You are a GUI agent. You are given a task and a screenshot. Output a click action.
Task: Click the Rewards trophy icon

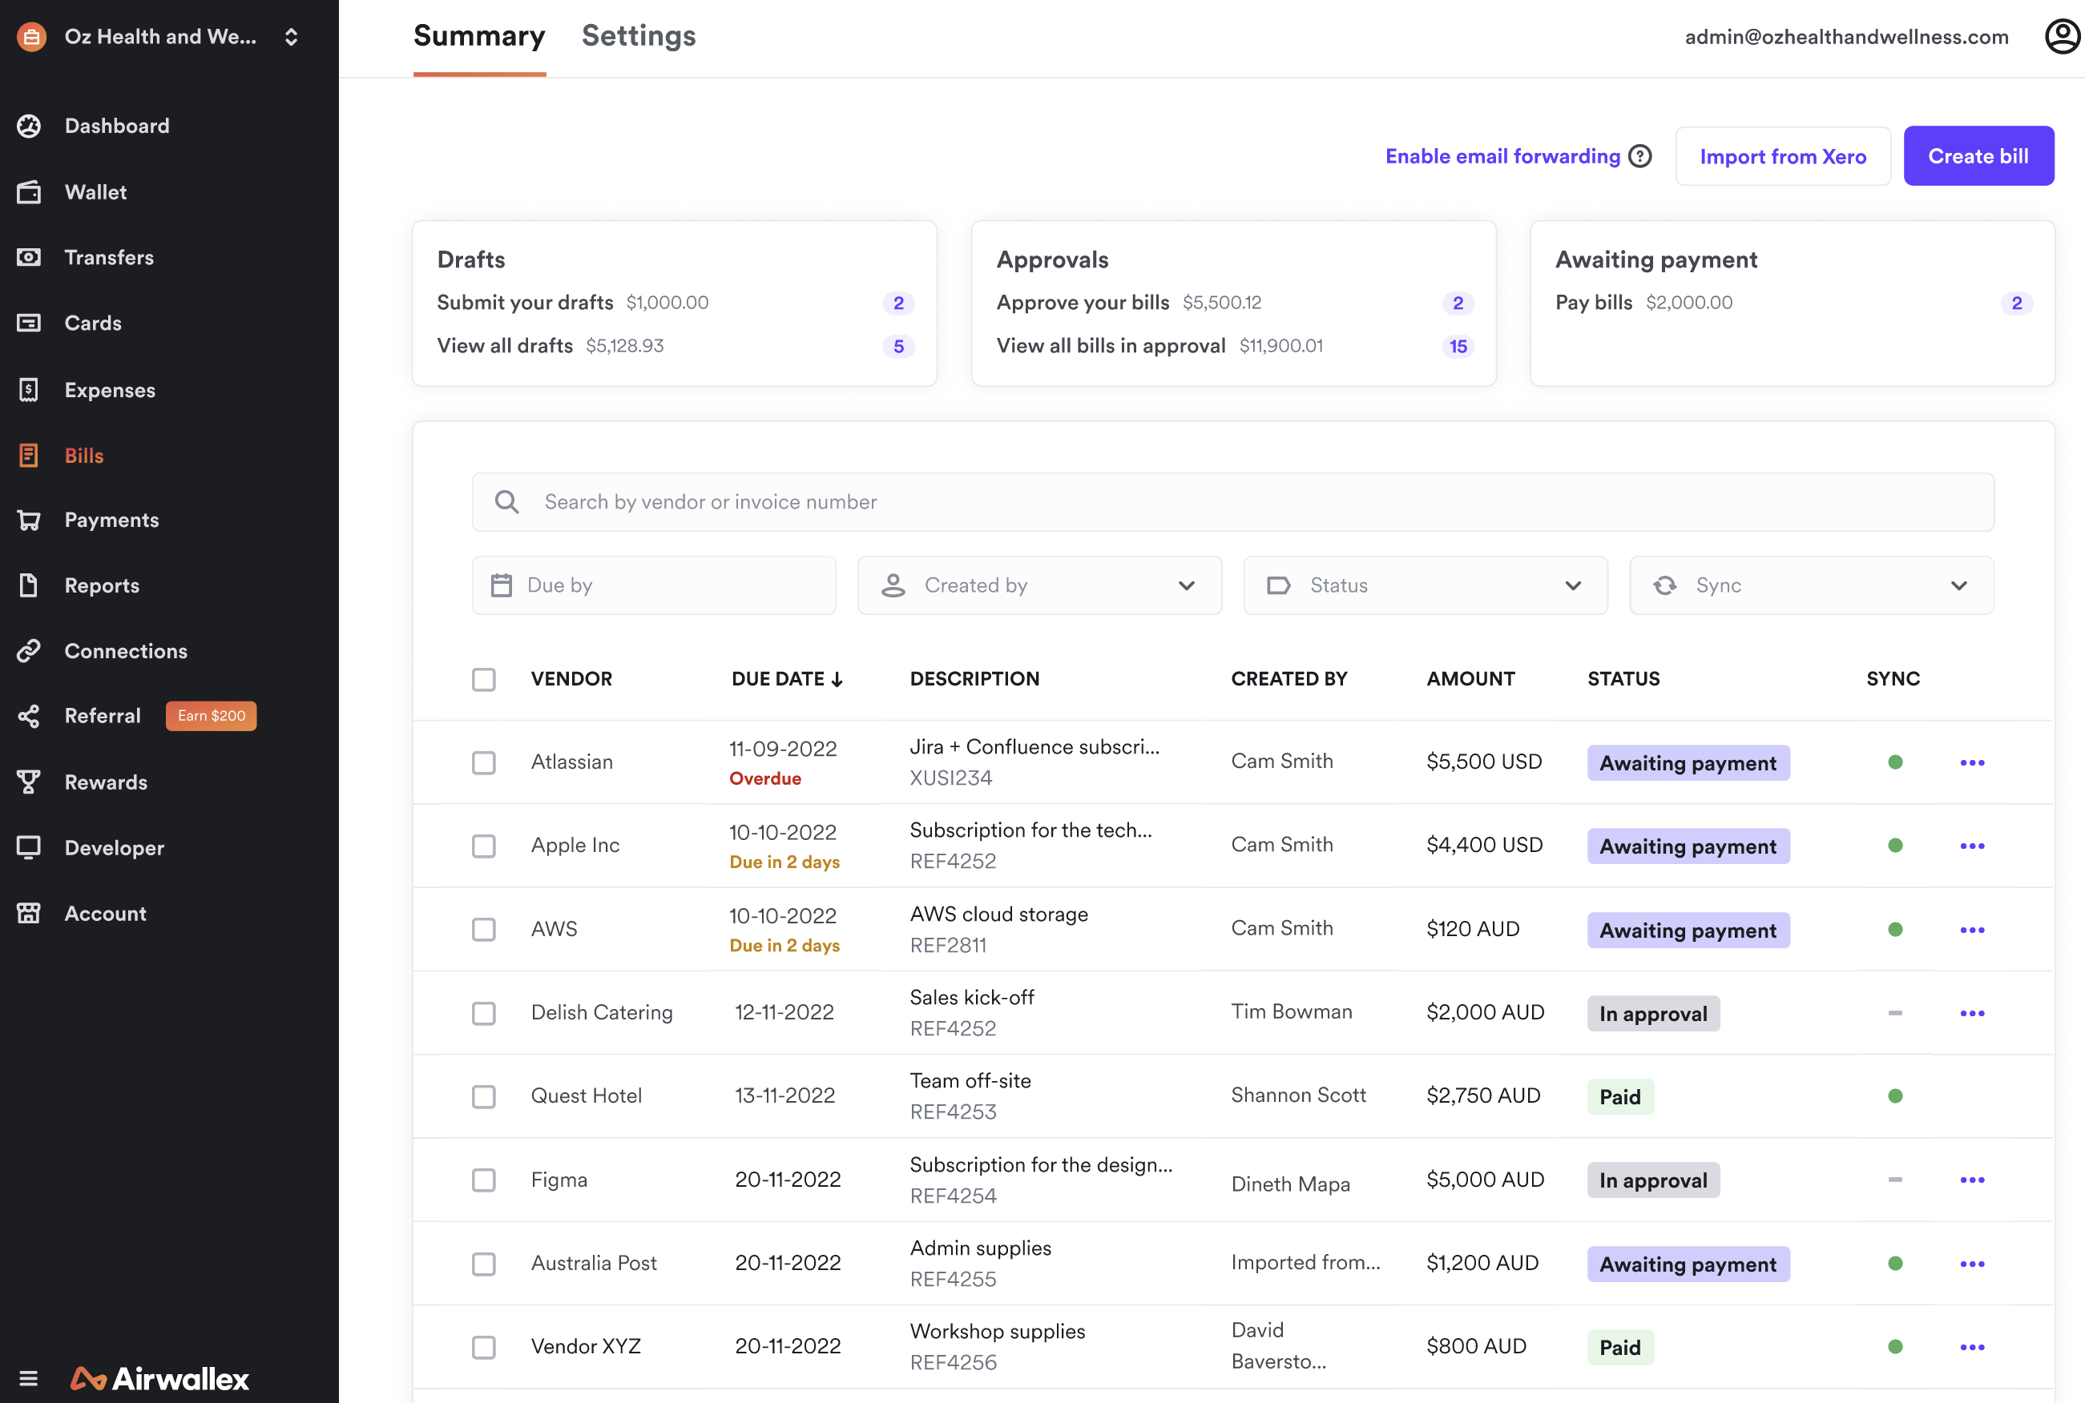click(x=29, y=782)
